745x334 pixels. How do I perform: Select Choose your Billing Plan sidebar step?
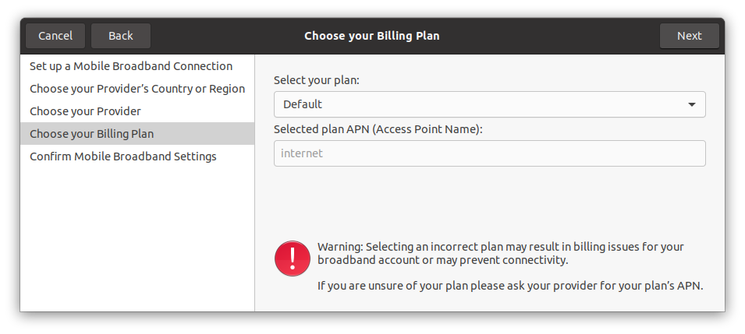click(x=137, y=134)
